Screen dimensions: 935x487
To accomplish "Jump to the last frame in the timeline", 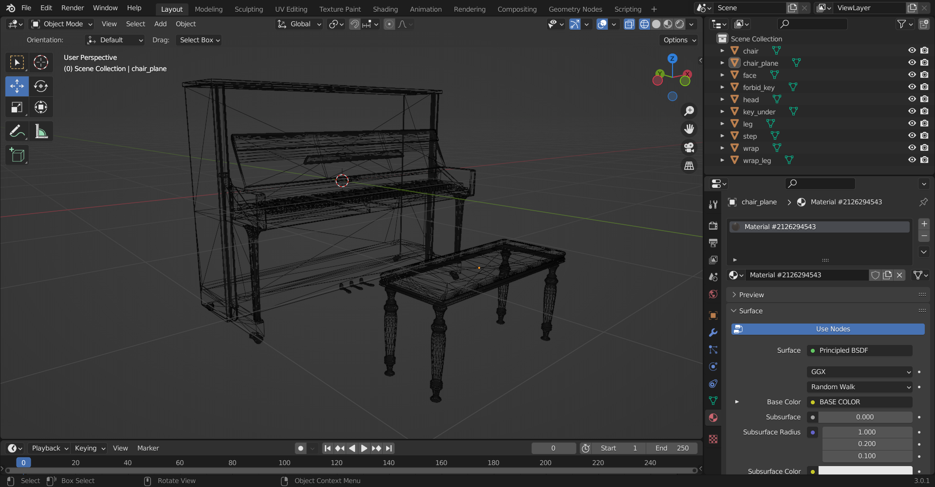I will click(x=389, y=448).
